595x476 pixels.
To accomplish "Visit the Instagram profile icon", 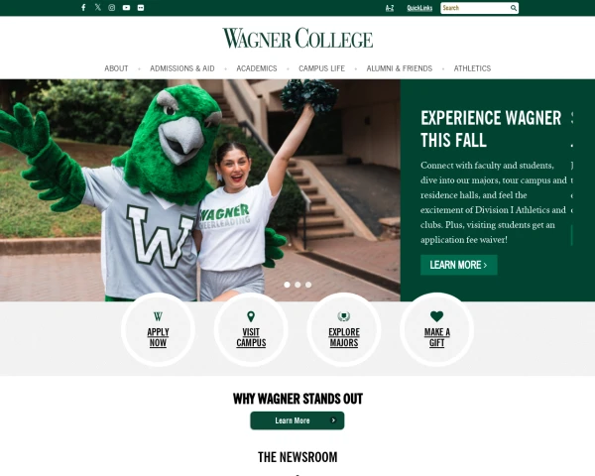I will coord(111,8).
